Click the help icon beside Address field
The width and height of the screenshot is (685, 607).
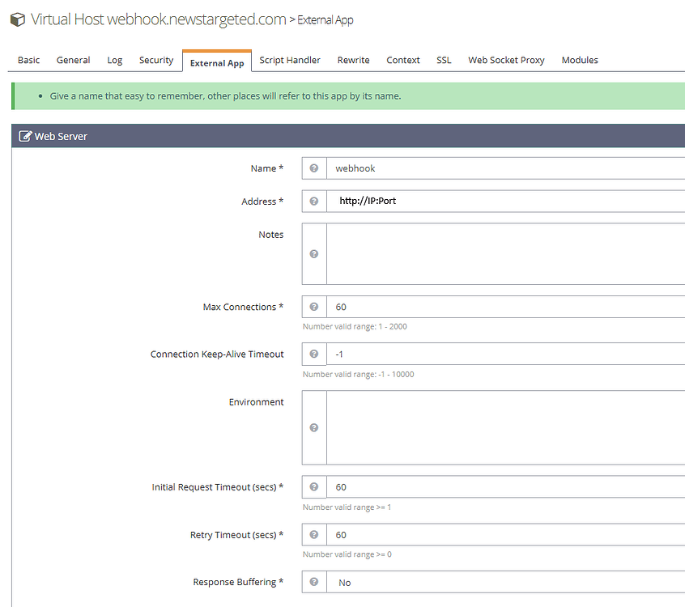pos(314,201)
